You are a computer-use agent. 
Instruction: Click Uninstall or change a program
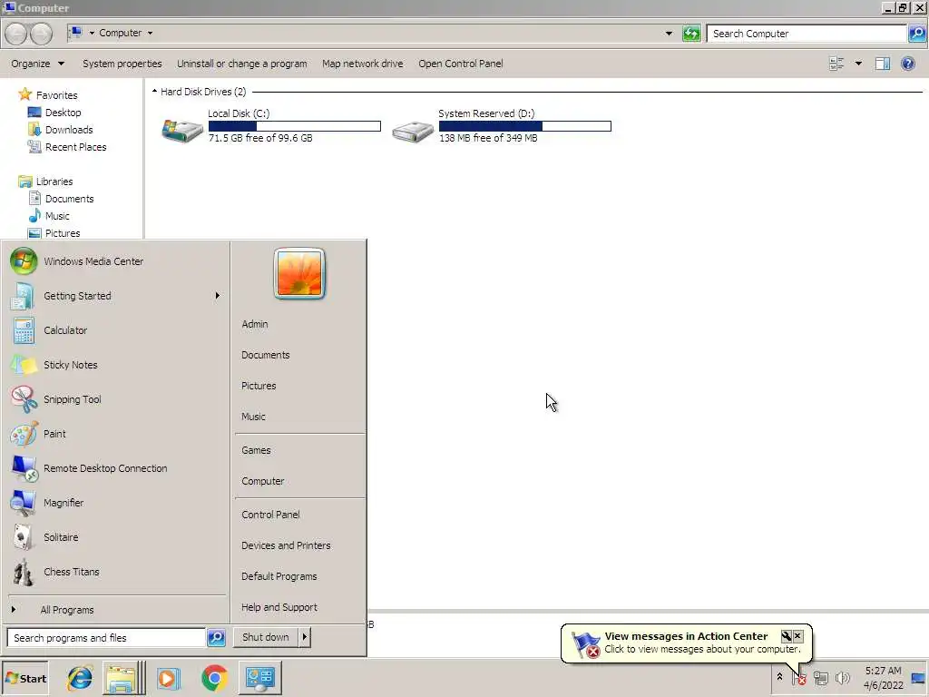coord(241,64)
